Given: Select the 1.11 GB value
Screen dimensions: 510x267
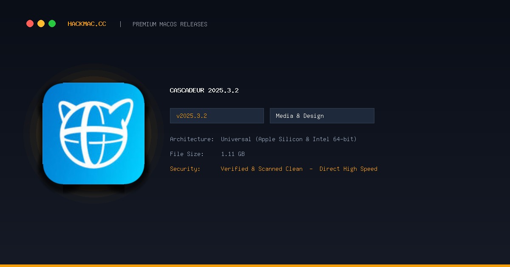Looking at the screenshot, I should [233, 154].
